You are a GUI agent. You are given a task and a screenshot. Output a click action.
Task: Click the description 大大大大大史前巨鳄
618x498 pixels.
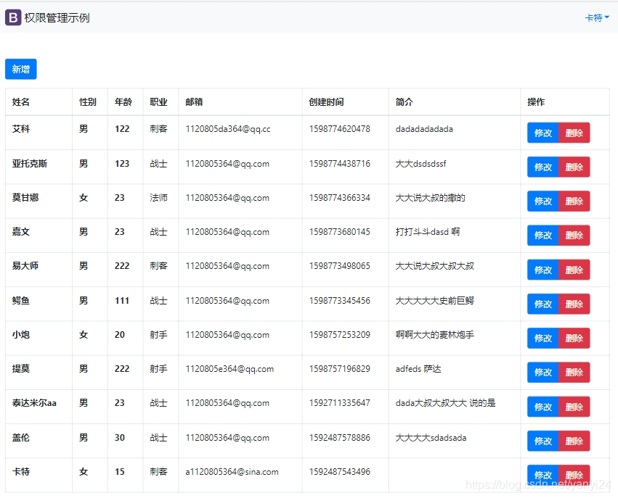pyautogui.click(x=434, y=301)
